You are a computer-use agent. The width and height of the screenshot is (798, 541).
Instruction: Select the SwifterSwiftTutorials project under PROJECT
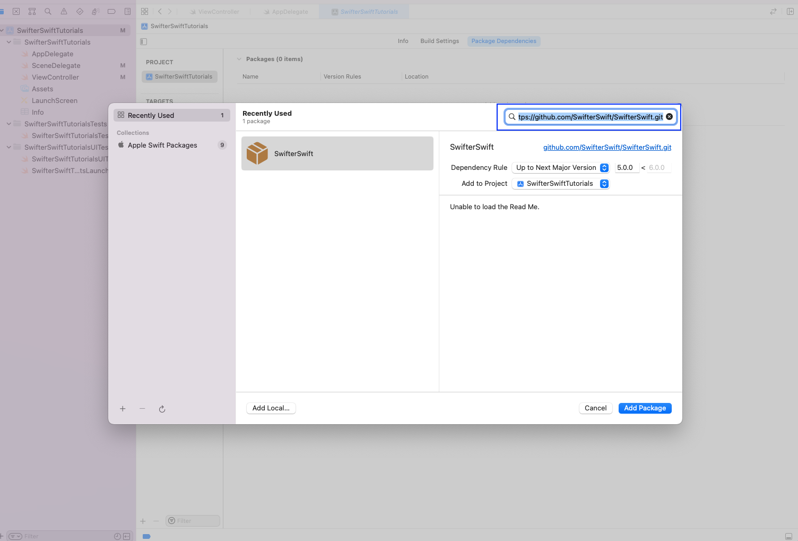pos(179,77)
